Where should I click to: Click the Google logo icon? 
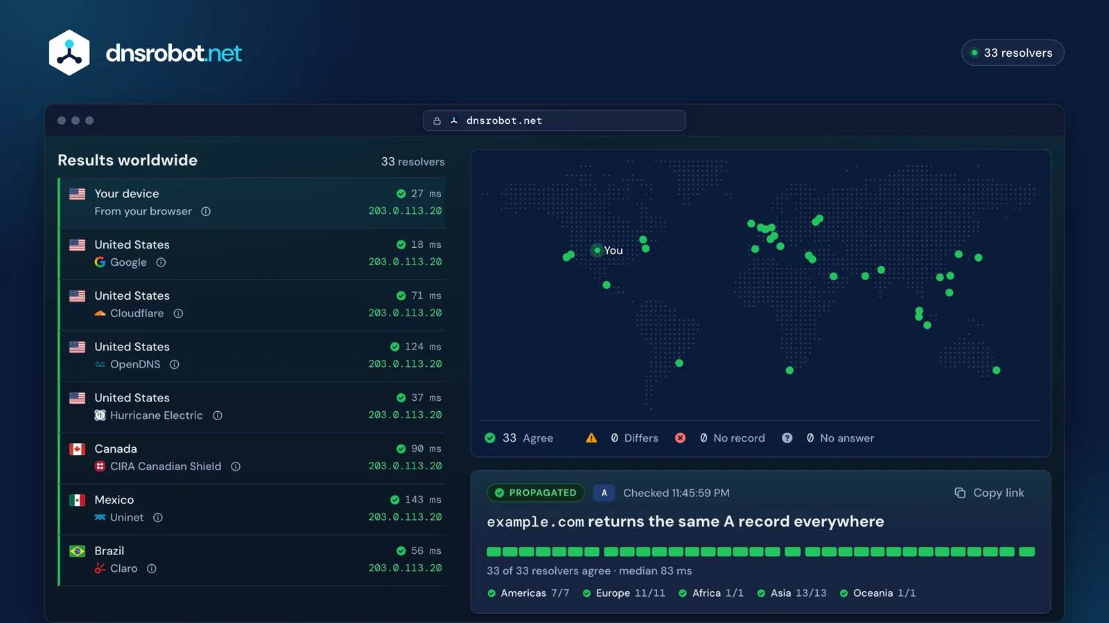(x=101, y=262)
